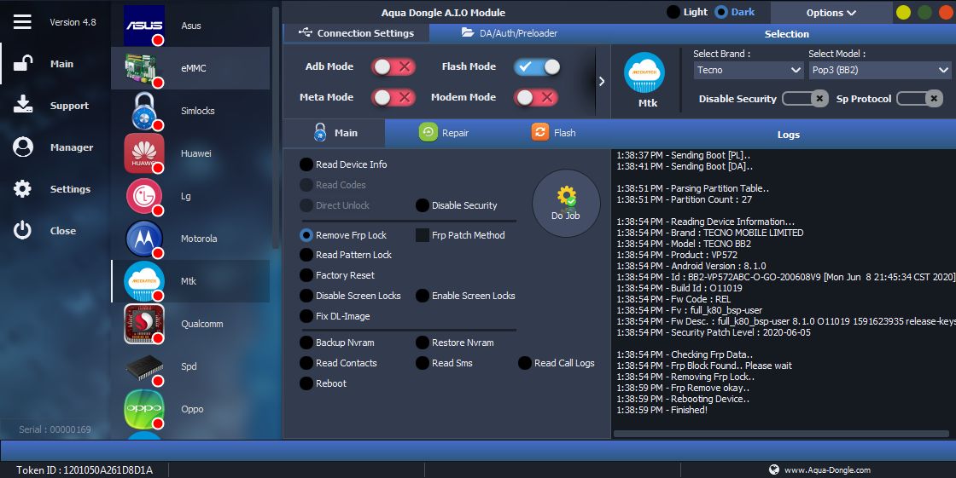This screenshot has width=956, height=478.
Task: Open the Manager user icon
Action: click(23, 147)
